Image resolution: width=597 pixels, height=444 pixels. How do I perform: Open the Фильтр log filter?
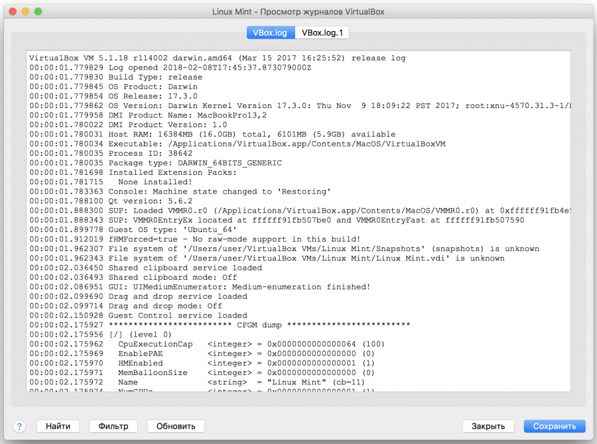click(113, 426)
